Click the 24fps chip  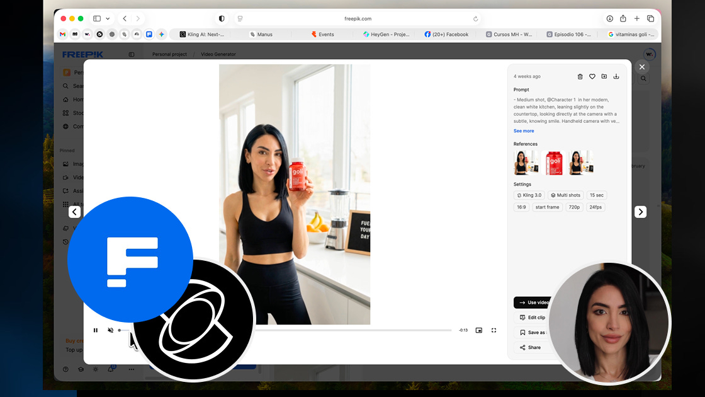(595, 207)
